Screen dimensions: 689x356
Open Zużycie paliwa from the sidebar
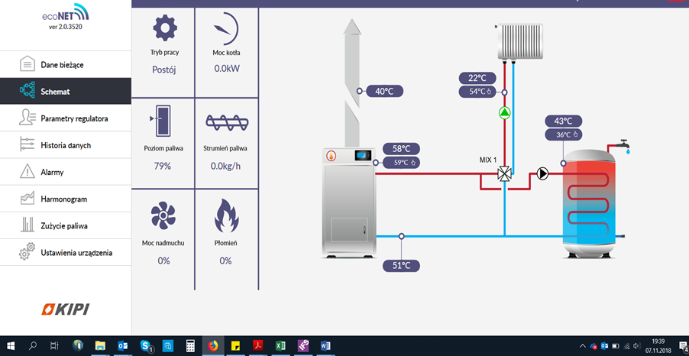pos(64,225)
